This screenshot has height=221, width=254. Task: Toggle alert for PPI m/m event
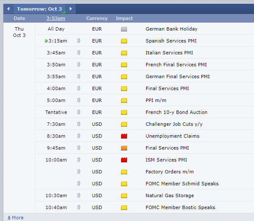(x=79, y=100)
